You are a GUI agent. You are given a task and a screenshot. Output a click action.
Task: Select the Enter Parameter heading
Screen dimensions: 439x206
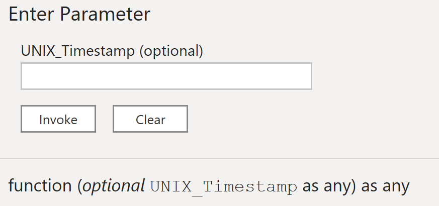coord(79,14)
